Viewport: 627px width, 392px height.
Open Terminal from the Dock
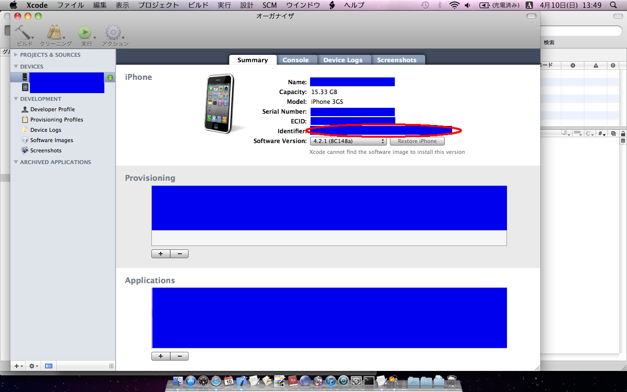click(x=369, y=381)
